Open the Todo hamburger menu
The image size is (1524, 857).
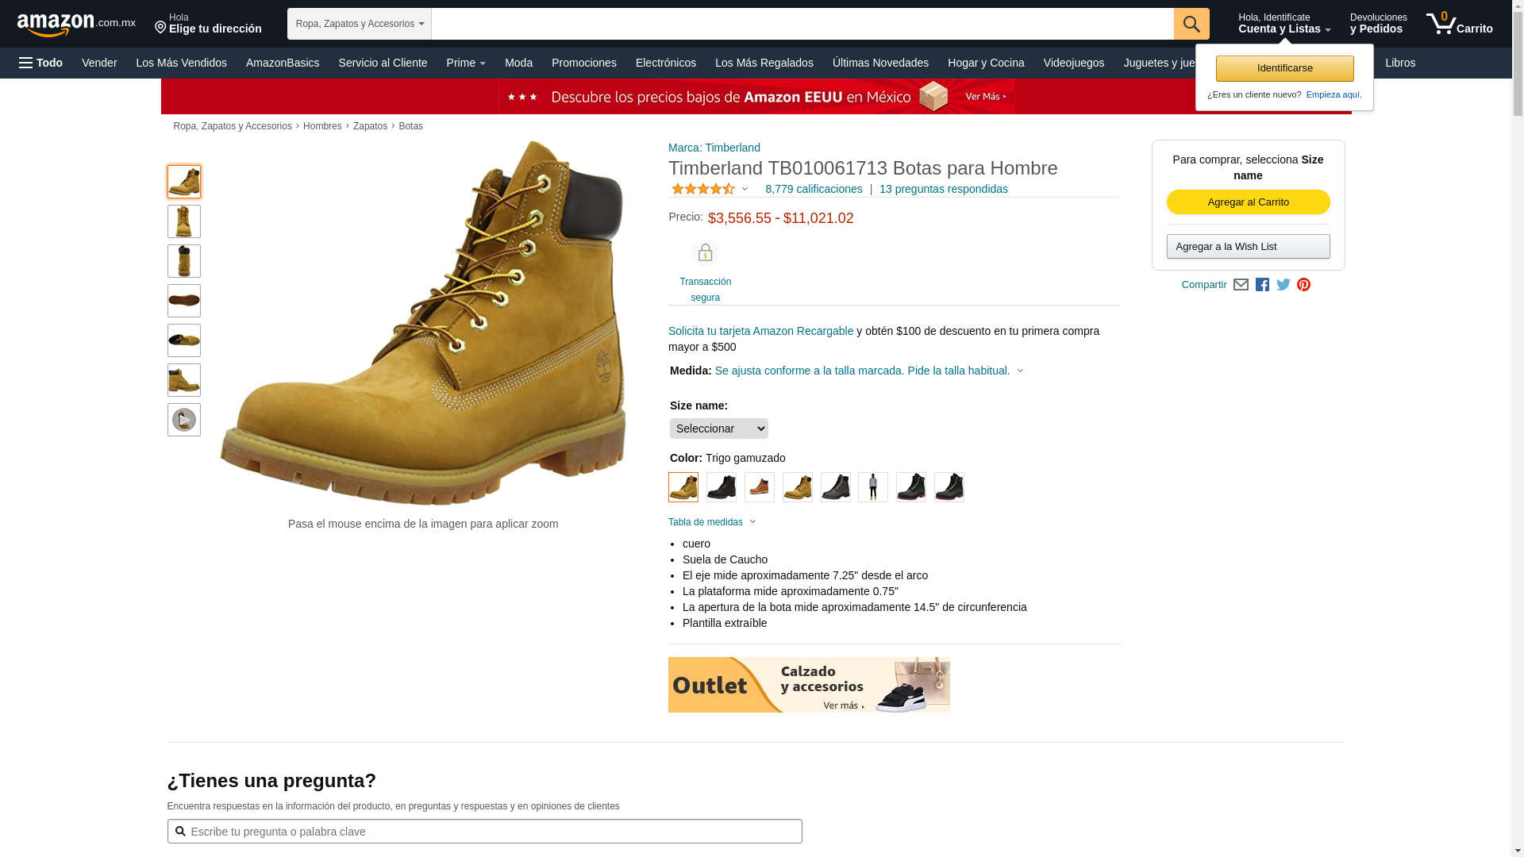point(41,63)
